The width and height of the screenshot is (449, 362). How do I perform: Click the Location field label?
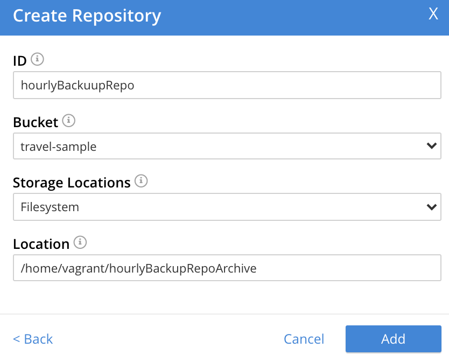(x=41, y=243)
